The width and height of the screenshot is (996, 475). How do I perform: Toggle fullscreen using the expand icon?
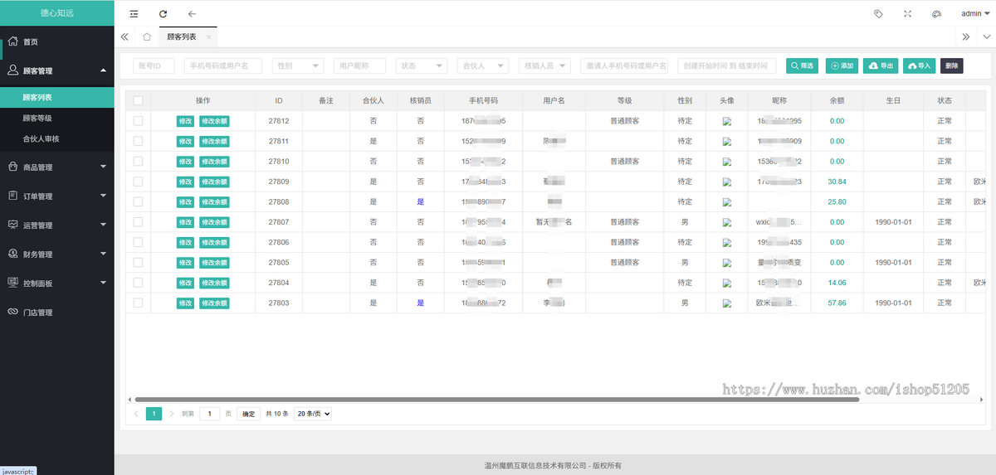coord(907,14)
